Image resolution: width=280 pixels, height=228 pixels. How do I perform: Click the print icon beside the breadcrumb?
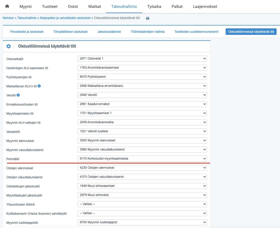(x=148, y=18)
